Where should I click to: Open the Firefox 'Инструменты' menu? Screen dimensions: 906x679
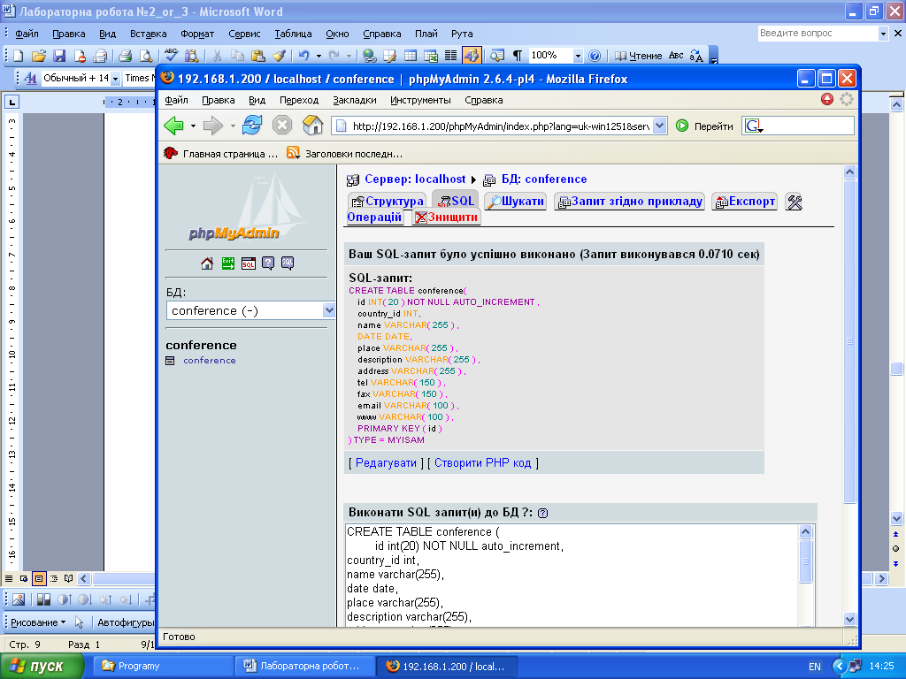point(420,100)
